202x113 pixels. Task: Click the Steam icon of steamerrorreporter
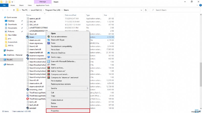pos(28,56)
